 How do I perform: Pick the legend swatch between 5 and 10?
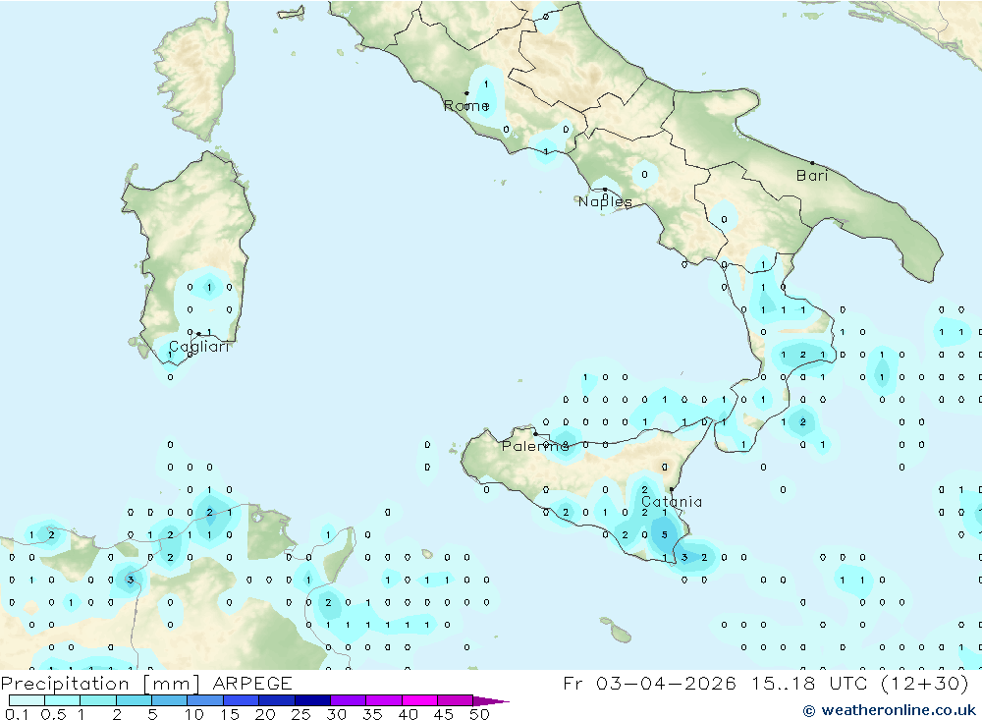point(169,700)
